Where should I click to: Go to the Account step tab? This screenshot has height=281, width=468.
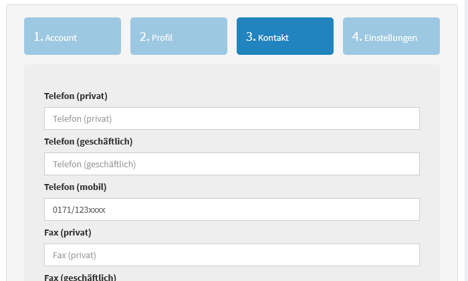coord(72,36)
